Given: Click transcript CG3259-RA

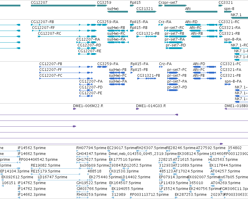Looking at the screenshot, I should pos(102,25).
